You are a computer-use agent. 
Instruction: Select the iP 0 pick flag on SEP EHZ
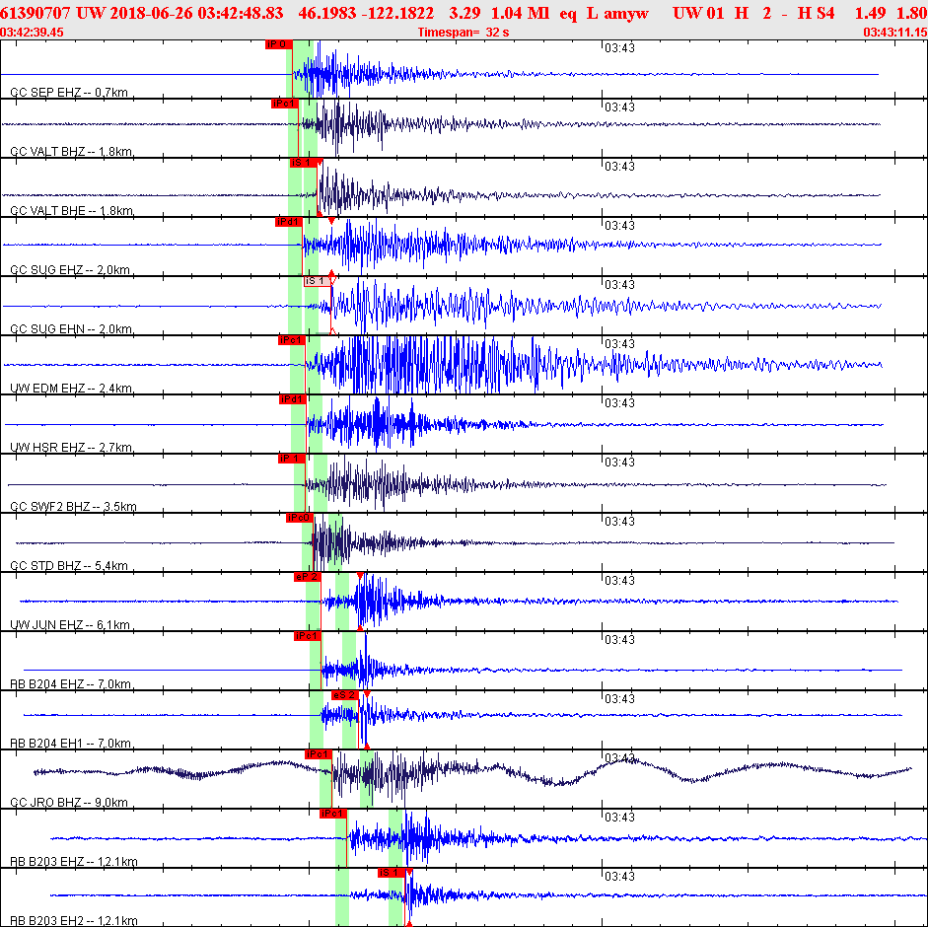(278, 44)
